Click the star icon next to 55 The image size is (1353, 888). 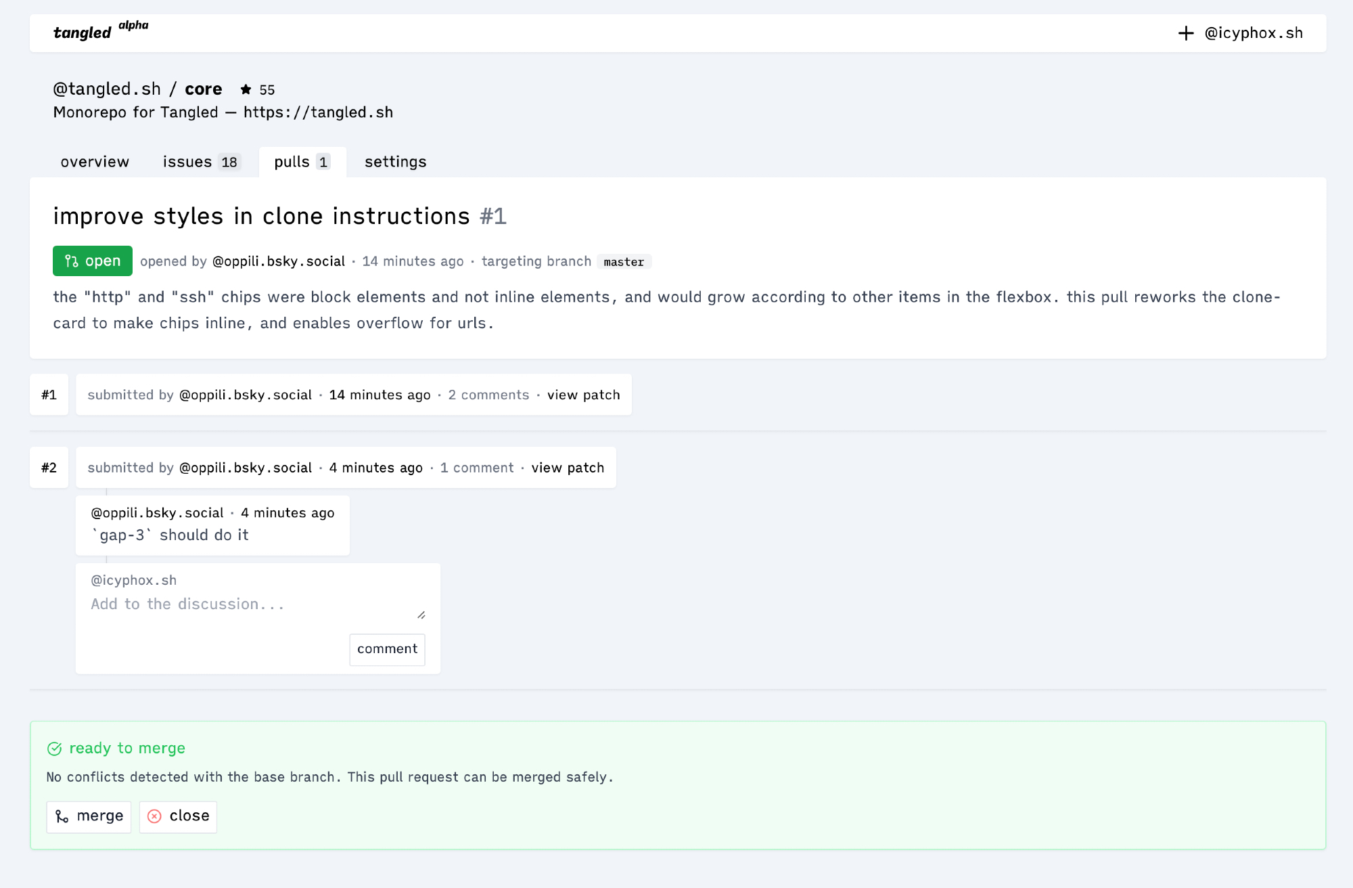pos(246,89)
